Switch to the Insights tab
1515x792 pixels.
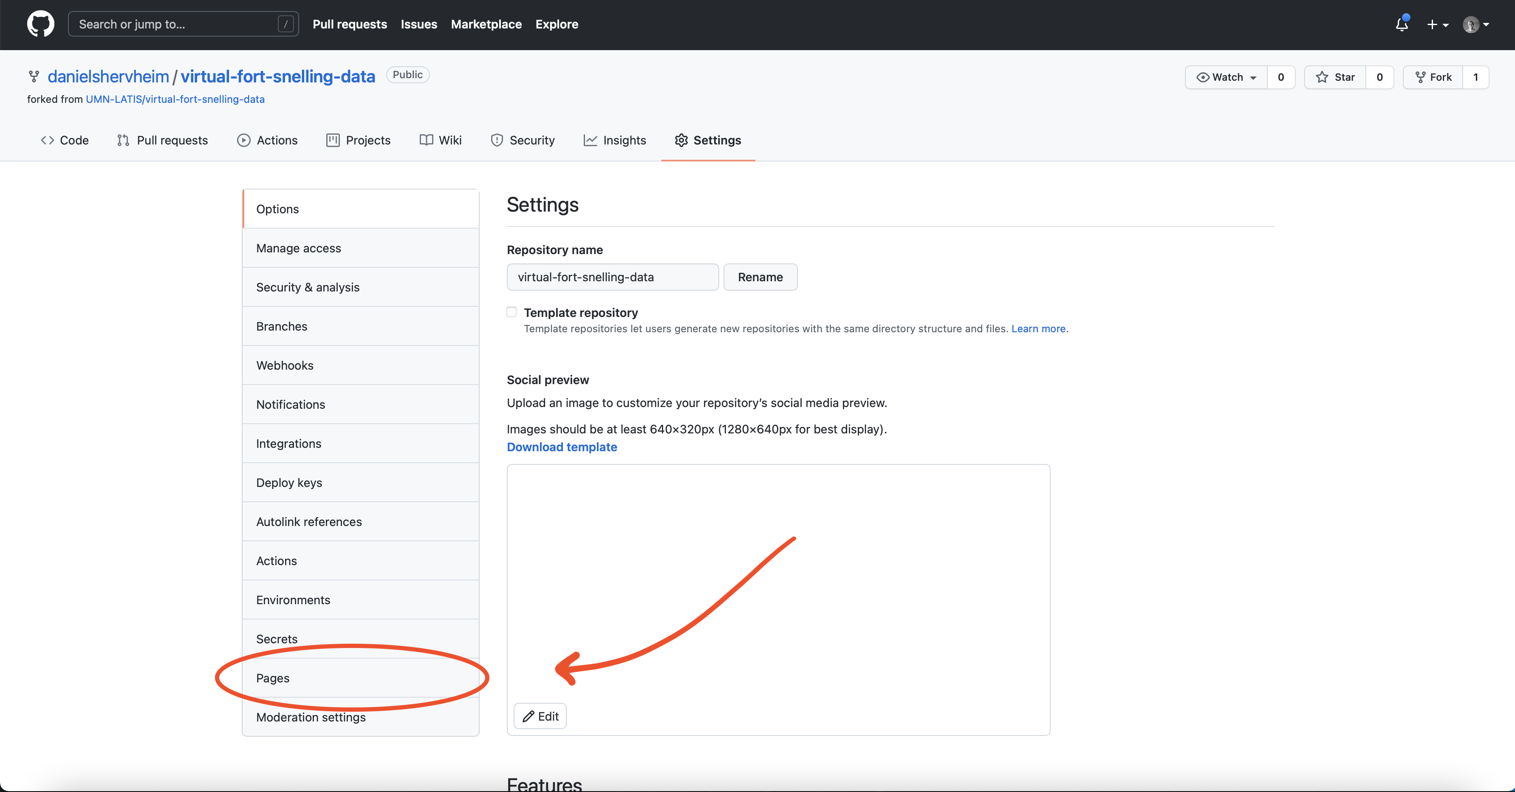pyautogui.click(x=615, y=140)
